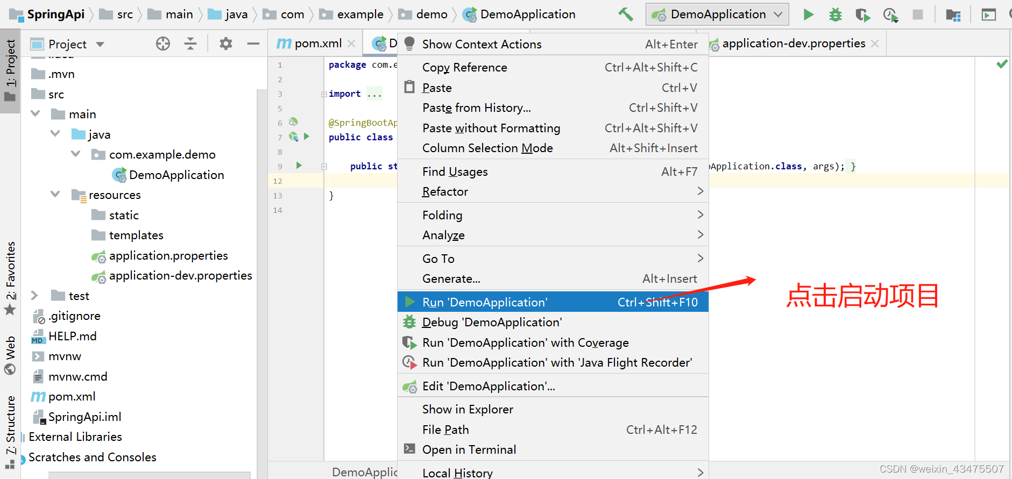This screenshot has width=1012, height=479.
Task: Select Open in Terminal
Action: pyautogui.click(x=553, y=449)
